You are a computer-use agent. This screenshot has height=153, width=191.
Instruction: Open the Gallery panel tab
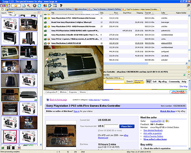tap(10, 13)
